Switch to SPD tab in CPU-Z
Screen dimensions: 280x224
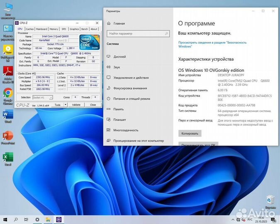pyautogui.click(x=64, y=29)
